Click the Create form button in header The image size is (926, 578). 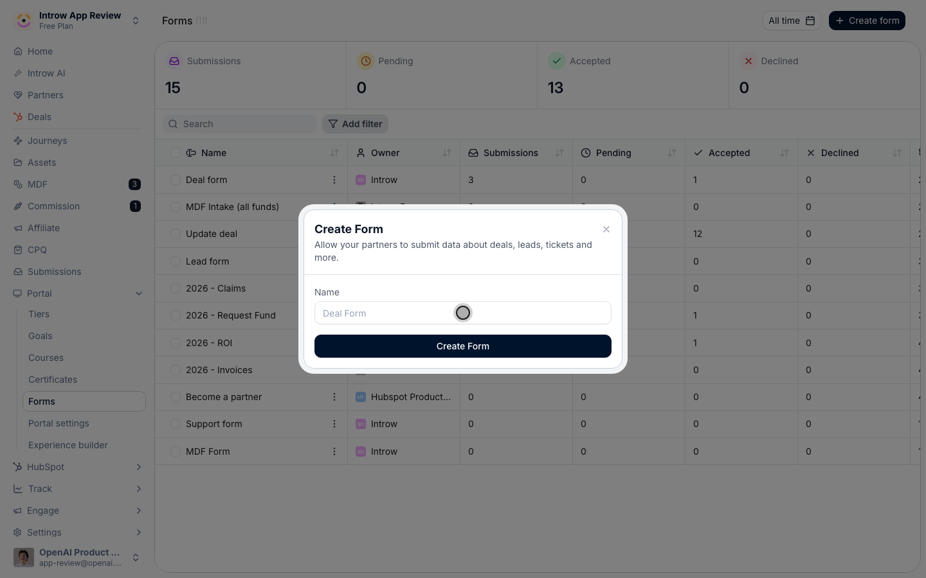point(867,21)
